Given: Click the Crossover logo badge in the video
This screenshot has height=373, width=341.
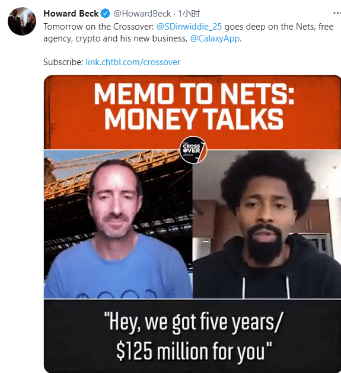Looking at the screenshot, I should click(193, 150).
